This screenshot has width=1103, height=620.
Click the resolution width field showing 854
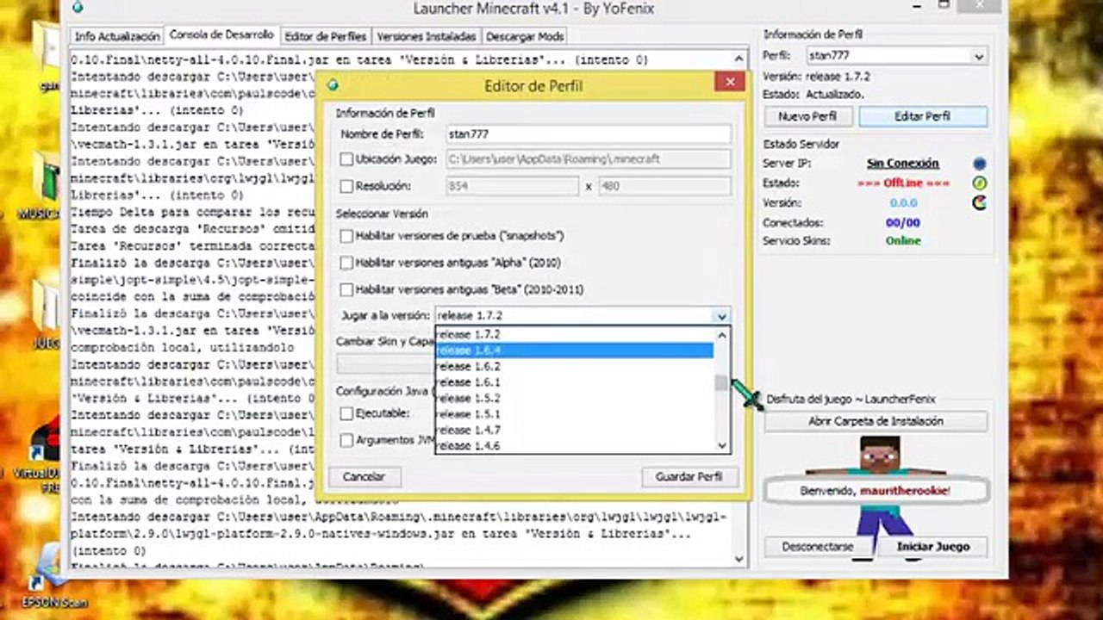[x=513, y=186]
